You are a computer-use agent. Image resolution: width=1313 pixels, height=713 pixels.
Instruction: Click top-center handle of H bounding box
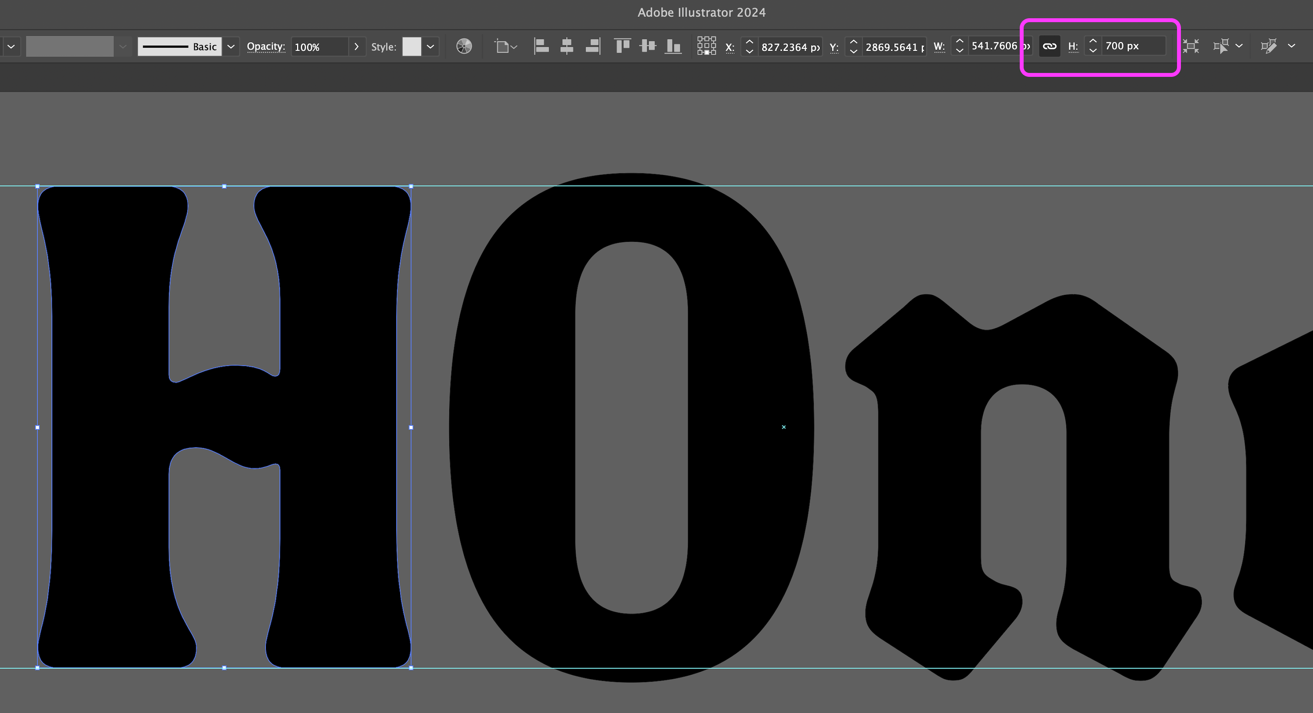224,186
